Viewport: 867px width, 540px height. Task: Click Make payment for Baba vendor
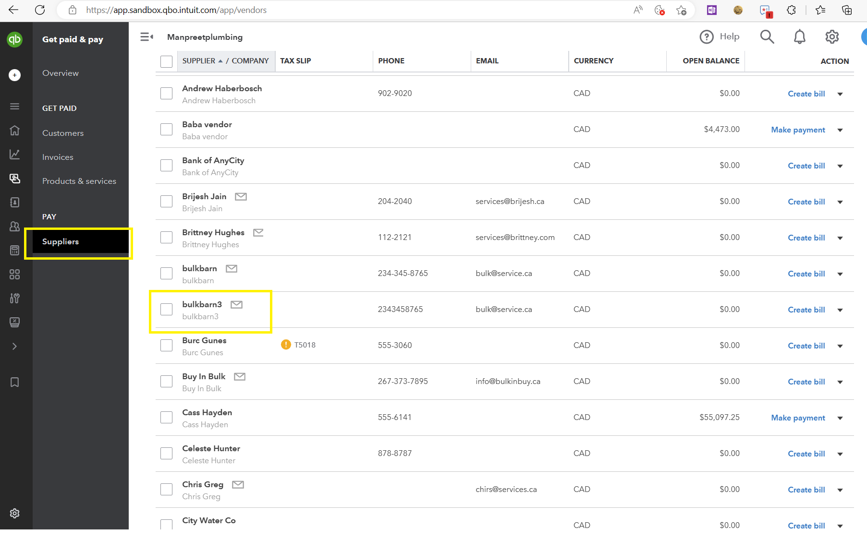[798, 130]
